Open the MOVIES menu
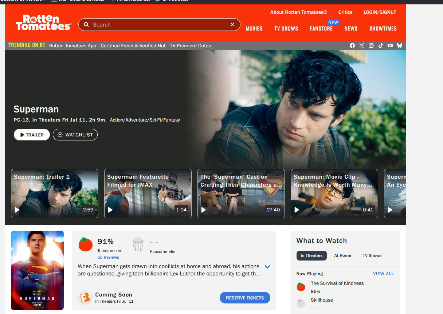 [x=254, y=28]
